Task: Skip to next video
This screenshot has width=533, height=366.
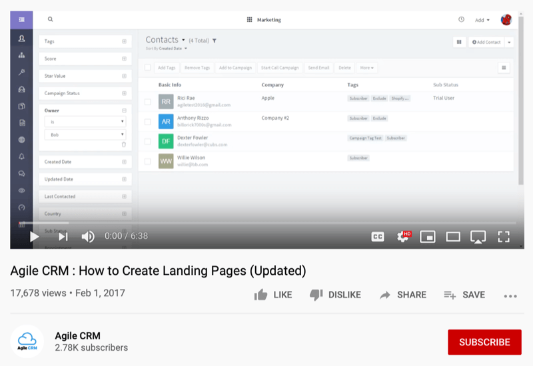Action: point(63,236)
